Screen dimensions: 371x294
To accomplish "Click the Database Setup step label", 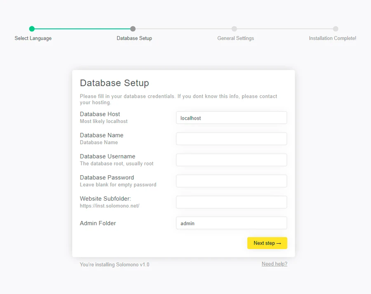I will click(134, 38).
